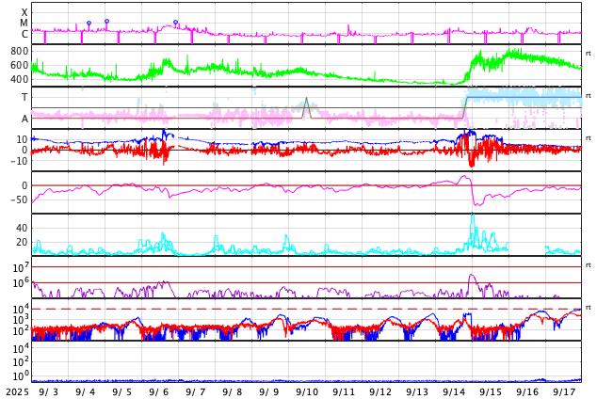Click the first blue flare marker circle

[x=89, y=24]
